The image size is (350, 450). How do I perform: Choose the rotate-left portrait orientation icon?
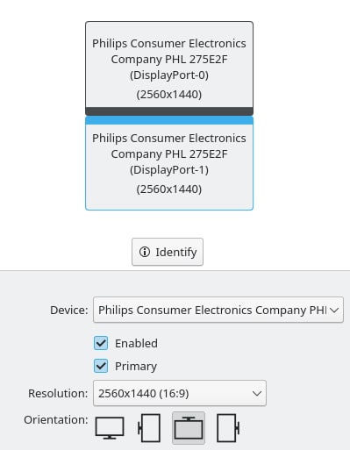click(x=149, y=428)
